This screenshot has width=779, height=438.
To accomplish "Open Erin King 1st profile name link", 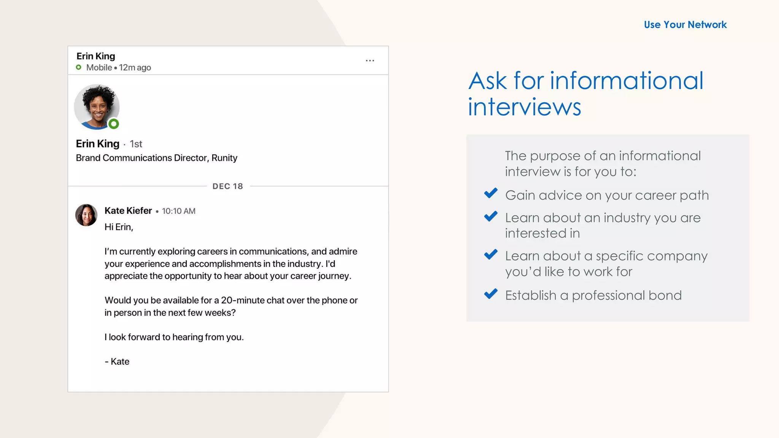I will [97, 144].
